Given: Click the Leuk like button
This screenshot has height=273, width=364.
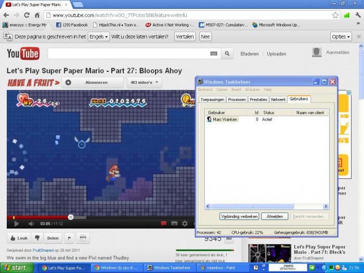Looking at the screenshot, I should (19, 238).
